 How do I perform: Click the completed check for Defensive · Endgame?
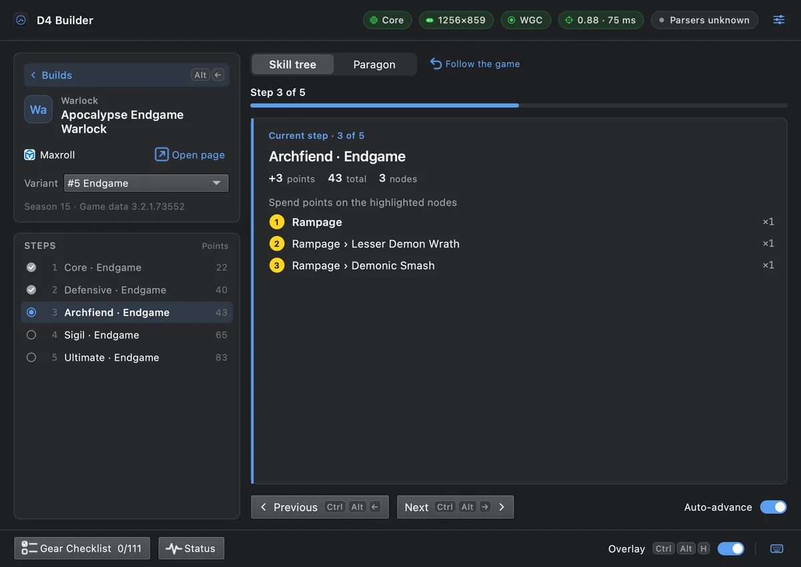[x=31, y=290]
